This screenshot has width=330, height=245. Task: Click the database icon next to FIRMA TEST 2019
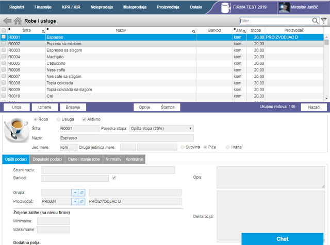tap(225, 8)
